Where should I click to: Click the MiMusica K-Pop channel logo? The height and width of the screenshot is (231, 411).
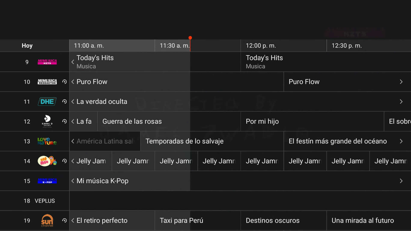tap(47, 181)
